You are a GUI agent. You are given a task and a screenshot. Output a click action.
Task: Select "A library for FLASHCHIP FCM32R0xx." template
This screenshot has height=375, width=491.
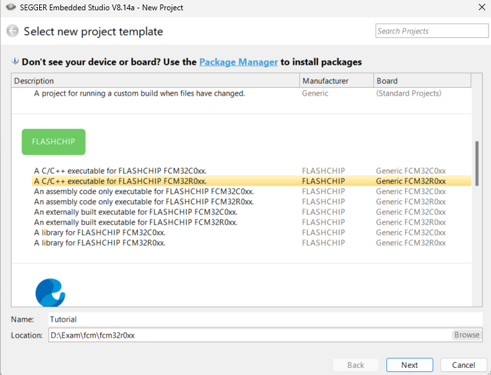(x=100, y=243)
